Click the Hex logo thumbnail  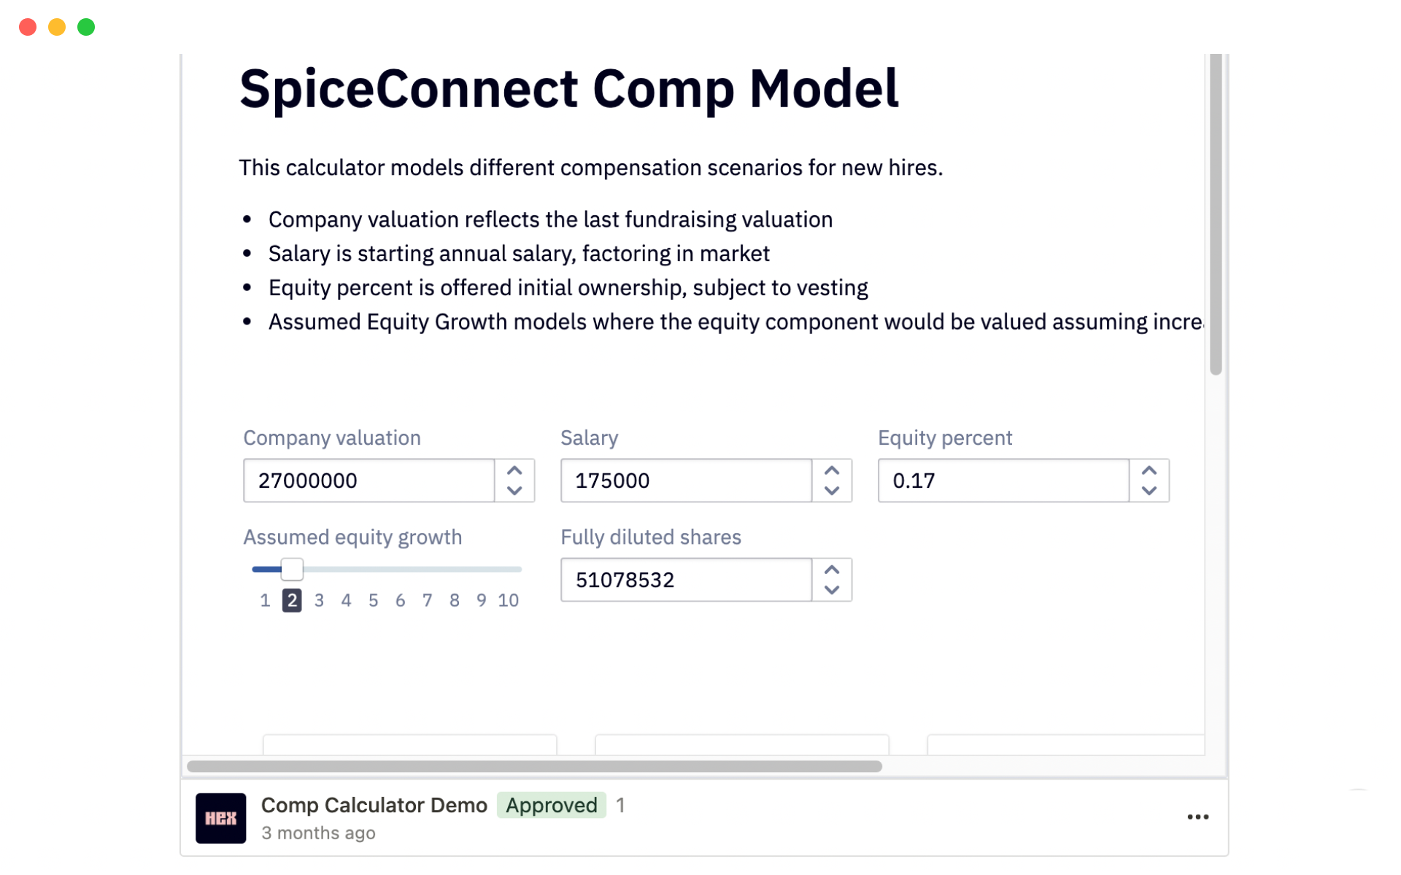coord(221,818)
